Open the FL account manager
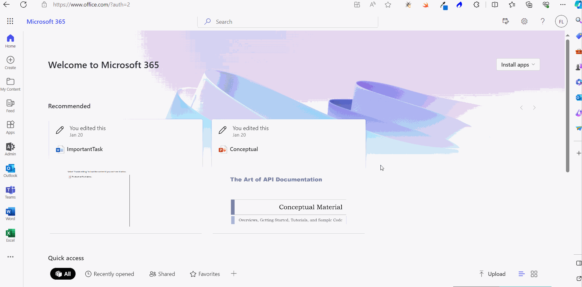The image size is (582, 287). [x=561, y=22]
